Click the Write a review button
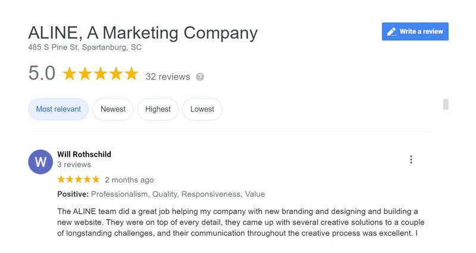476x253 pixels. (415, 31)
